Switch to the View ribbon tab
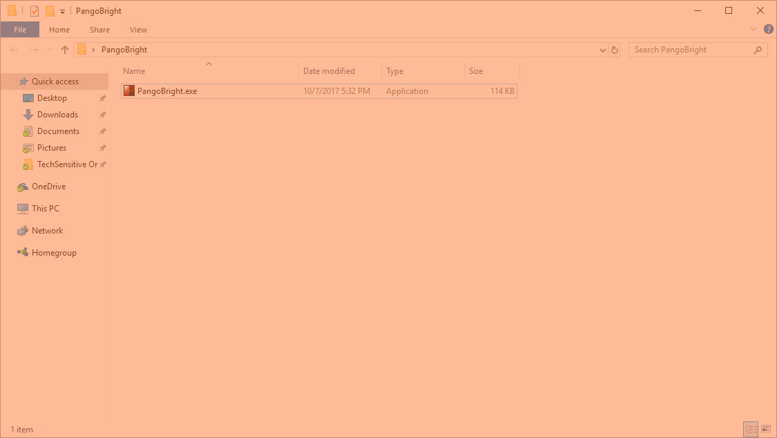The height and width of the screenshot is (438, 777). (x=138, y=30)
